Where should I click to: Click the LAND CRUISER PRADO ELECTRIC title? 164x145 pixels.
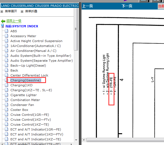pyautogui.click(x=40, y=6)
